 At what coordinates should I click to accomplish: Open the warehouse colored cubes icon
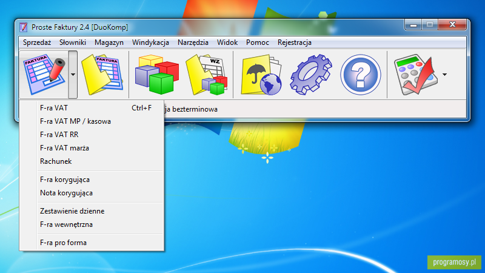click(157, 75)
